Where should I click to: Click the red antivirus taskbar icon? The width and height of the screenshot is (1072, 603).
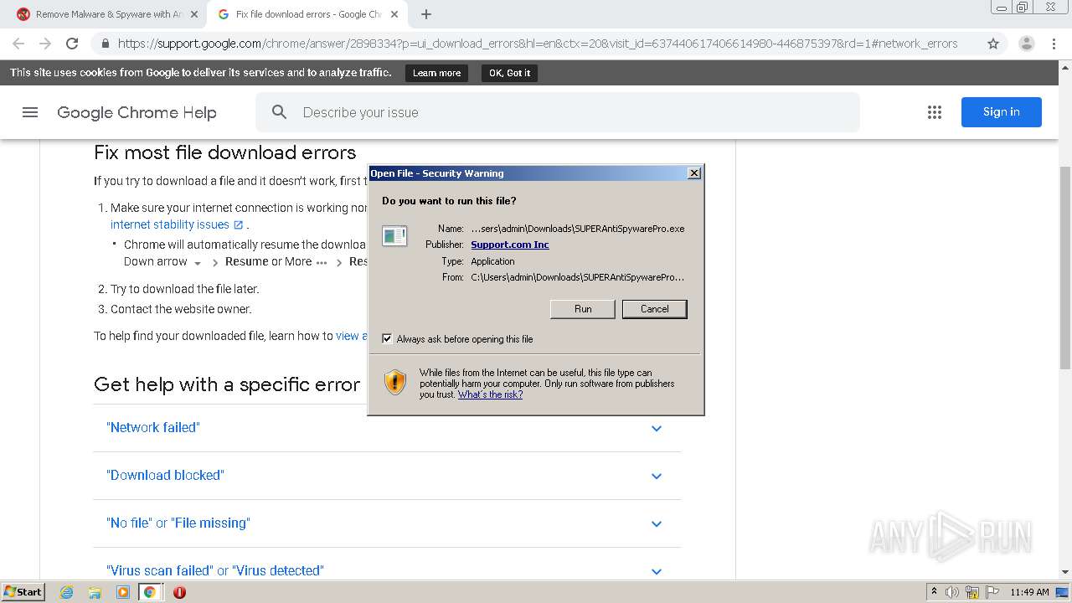pyautogui.click(x=179, y=592)
